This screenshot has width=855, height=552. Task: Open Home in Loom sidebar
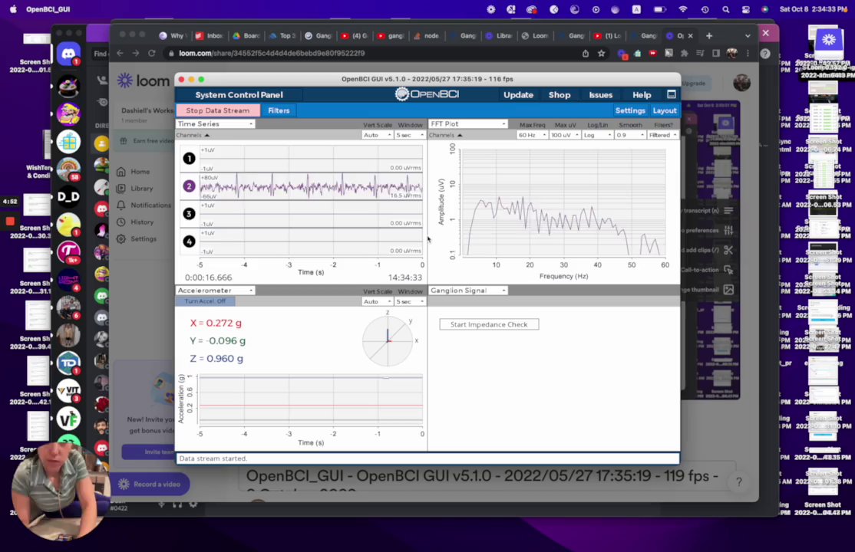pyautogui.click(x=134, y=172)
